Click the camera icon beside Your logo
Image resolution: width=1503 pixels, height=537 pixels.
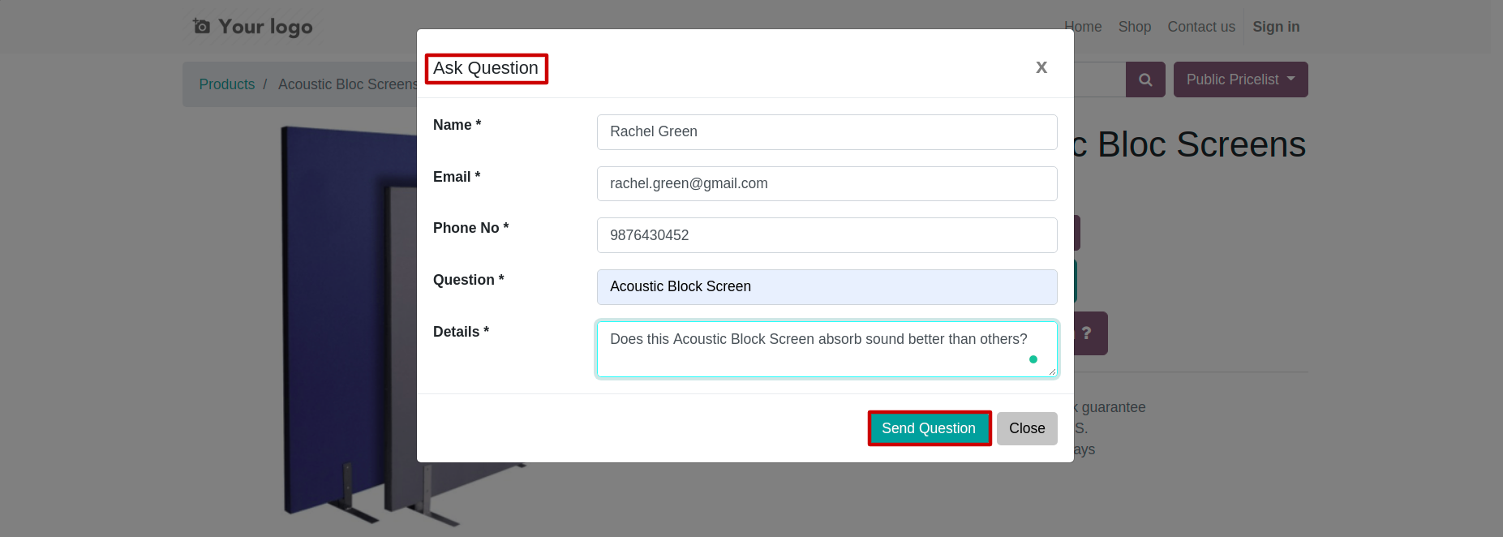pos(202,27)
